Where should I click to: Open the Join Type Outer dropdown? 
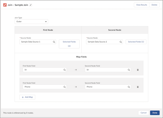[31, 22]
